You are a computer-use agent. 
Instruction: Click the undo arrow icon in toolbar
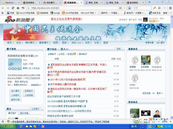pyautogui.click(x=23, y=8)
